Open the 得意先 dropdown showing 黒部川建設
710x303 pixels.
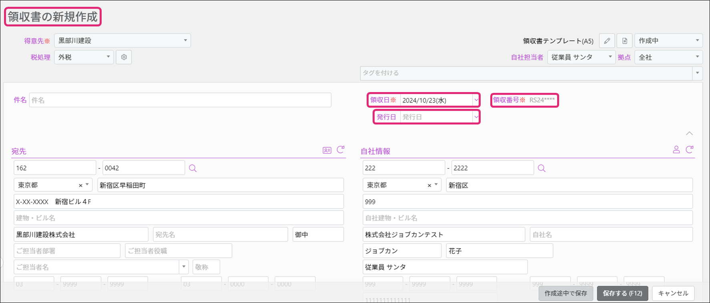pyautogui.click(x=122, y=40)
